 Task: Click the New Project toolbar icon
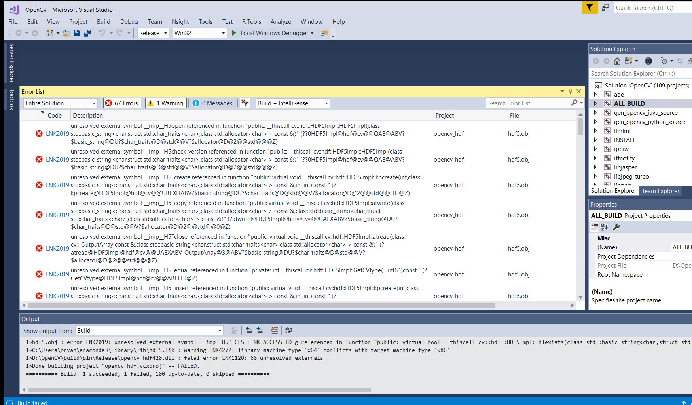pyautogui.click(x=49, y=33)
